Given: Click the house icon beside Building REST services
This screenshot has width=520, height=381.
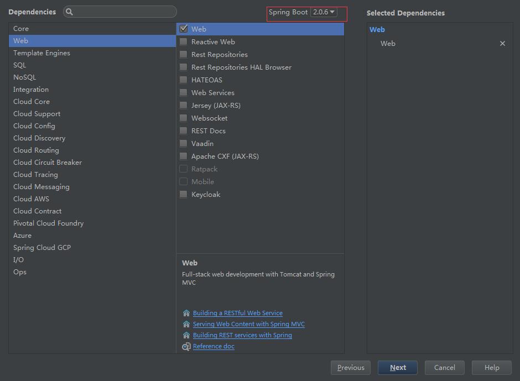Looking at the screenshot, I should (186, 335).
